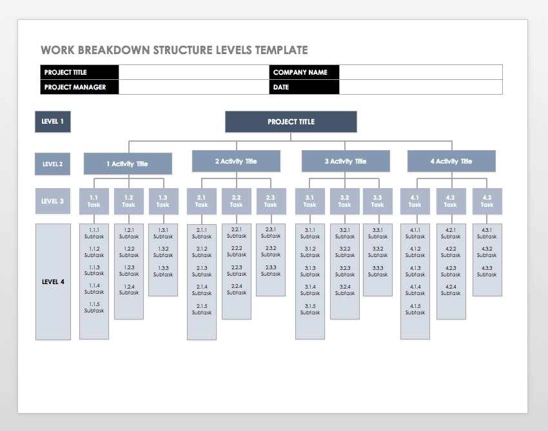Image resolution: width=548 pixels, height=431 pixels.
Task: Select the 4 Activity Title box
Action: click(451, 161)
